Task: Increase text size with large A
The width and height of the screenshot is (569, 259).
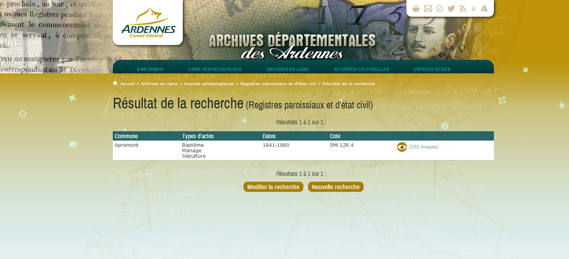Action: coord(484,9)
